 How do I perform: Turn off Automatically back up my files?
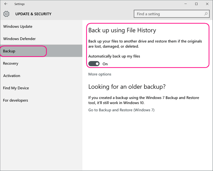[x=94, y=64]
